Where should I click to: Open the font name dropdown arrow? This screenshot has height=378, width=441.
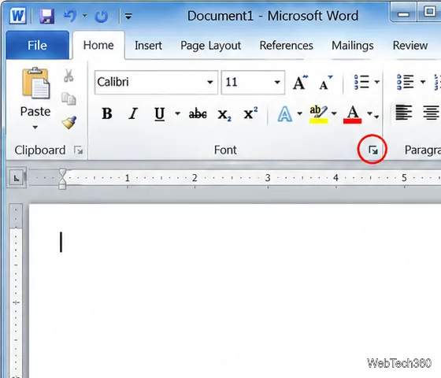210,83
